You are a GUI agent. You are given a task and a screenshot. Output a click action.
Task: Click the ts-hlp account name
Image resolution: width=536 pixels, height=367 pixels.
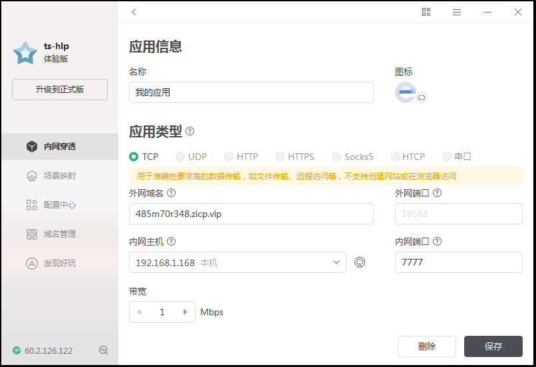[57, 46]
